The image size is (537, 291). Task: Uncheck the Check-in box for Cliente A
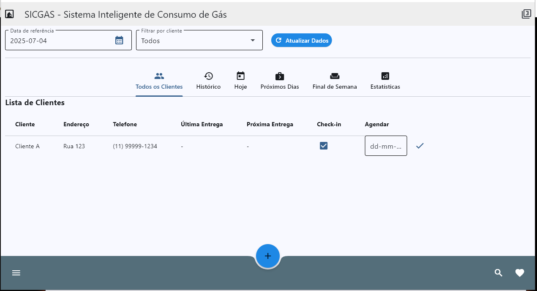click(x=324, y=146)
